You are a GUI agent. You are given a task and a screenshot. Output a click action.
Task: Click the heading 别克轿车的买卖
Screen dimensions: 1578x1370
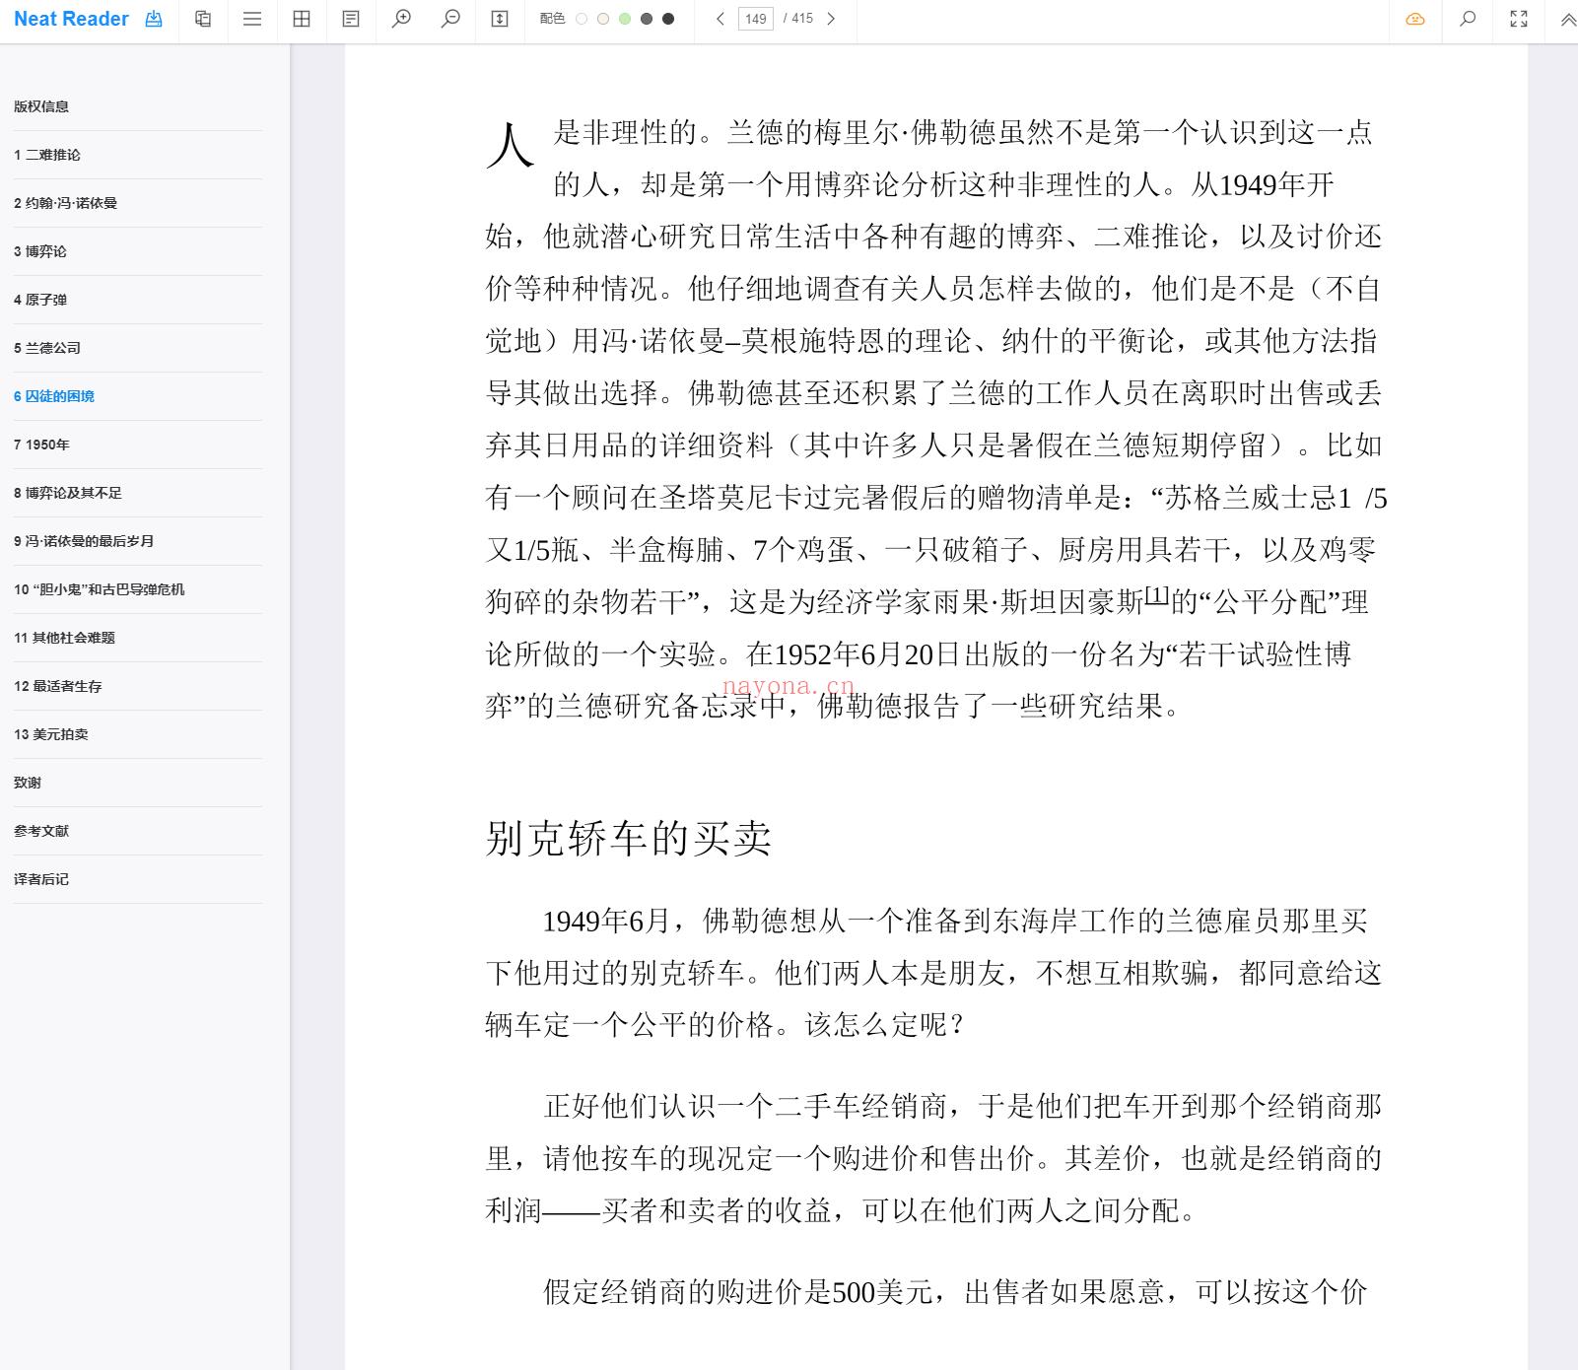pyautogui.click(x=628, y=839)
